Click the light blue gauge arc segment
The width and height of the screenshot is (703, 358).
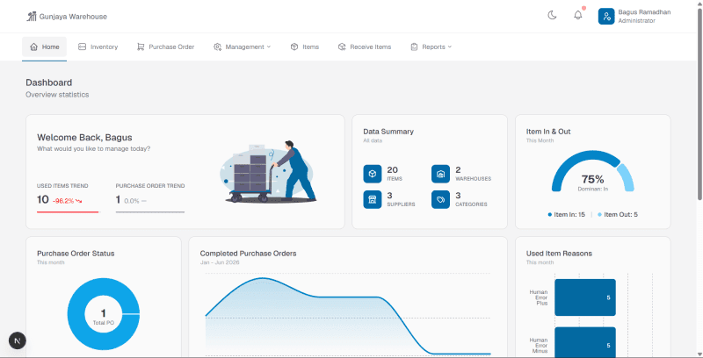point(627,176)
